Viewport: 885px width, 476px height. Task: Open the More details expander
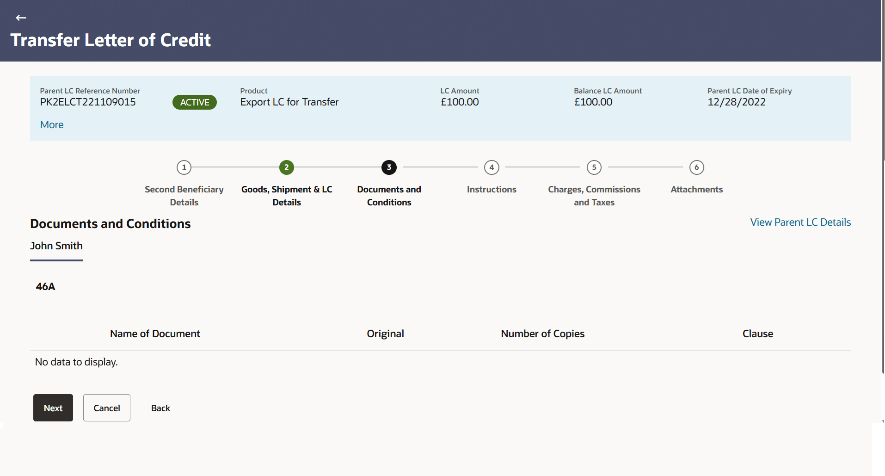pyautogui.click(x=51, y=124)
